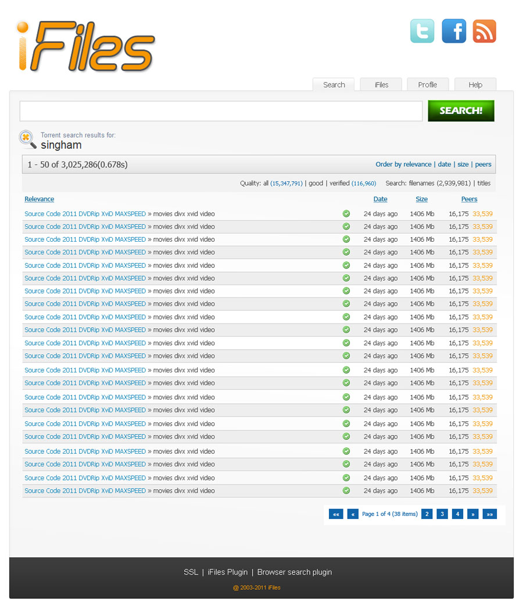
Task: Go to next page (» button)
Action: [x=473, y=514]
